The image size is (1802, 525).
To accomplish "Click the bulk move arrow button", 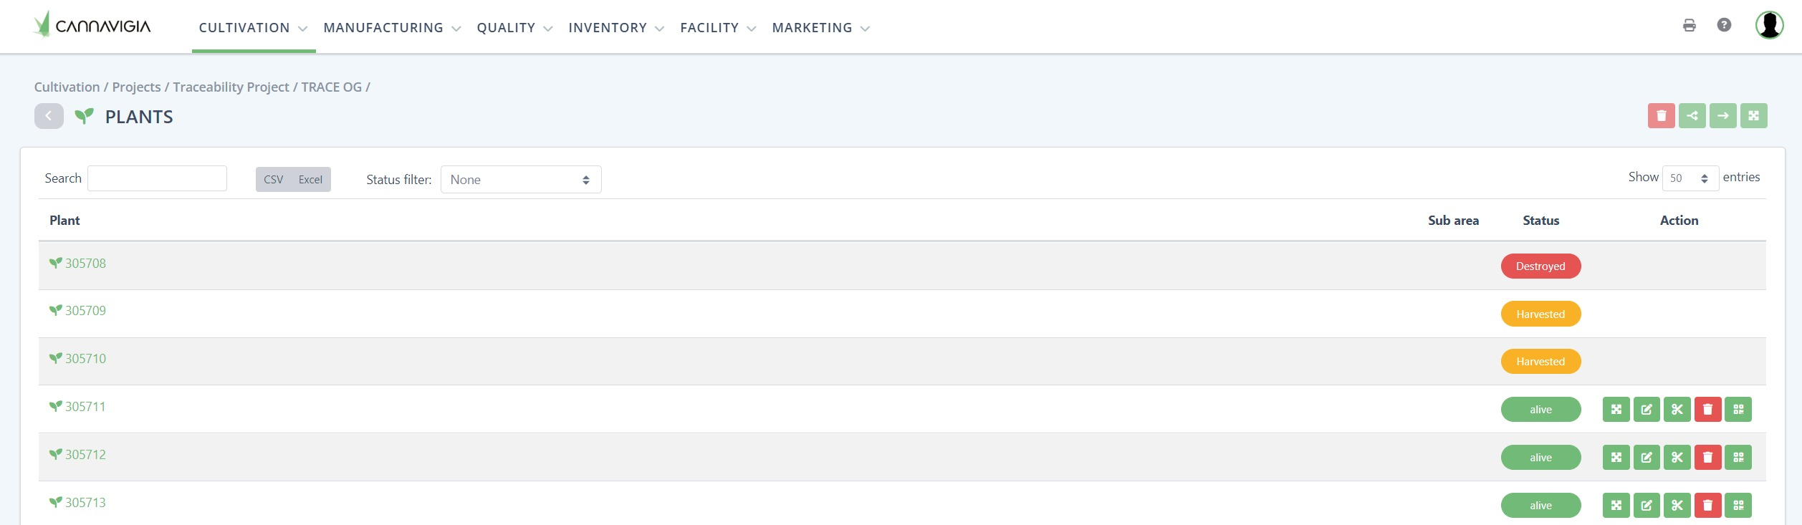I will 1722,116.
